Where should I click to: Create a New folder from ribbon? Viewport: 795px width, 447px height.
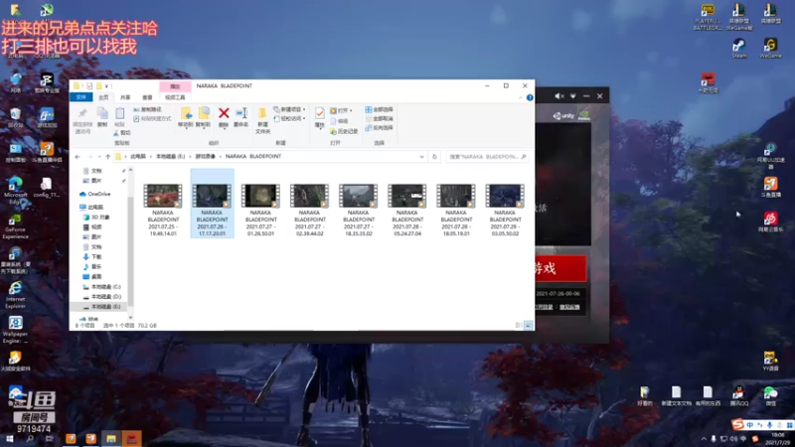pos(262,120)
